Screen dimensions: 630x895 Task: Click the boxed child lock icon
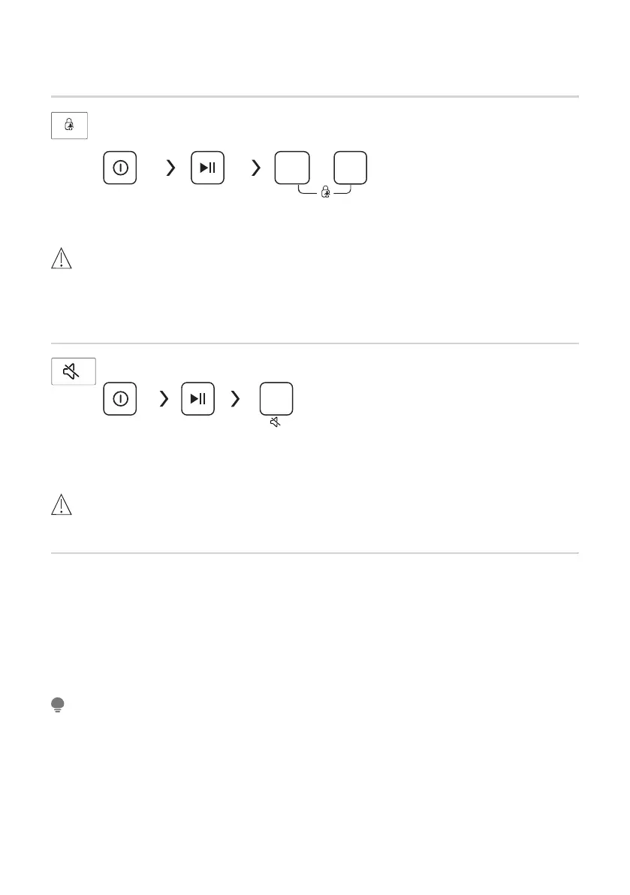(x=69, y=125)
